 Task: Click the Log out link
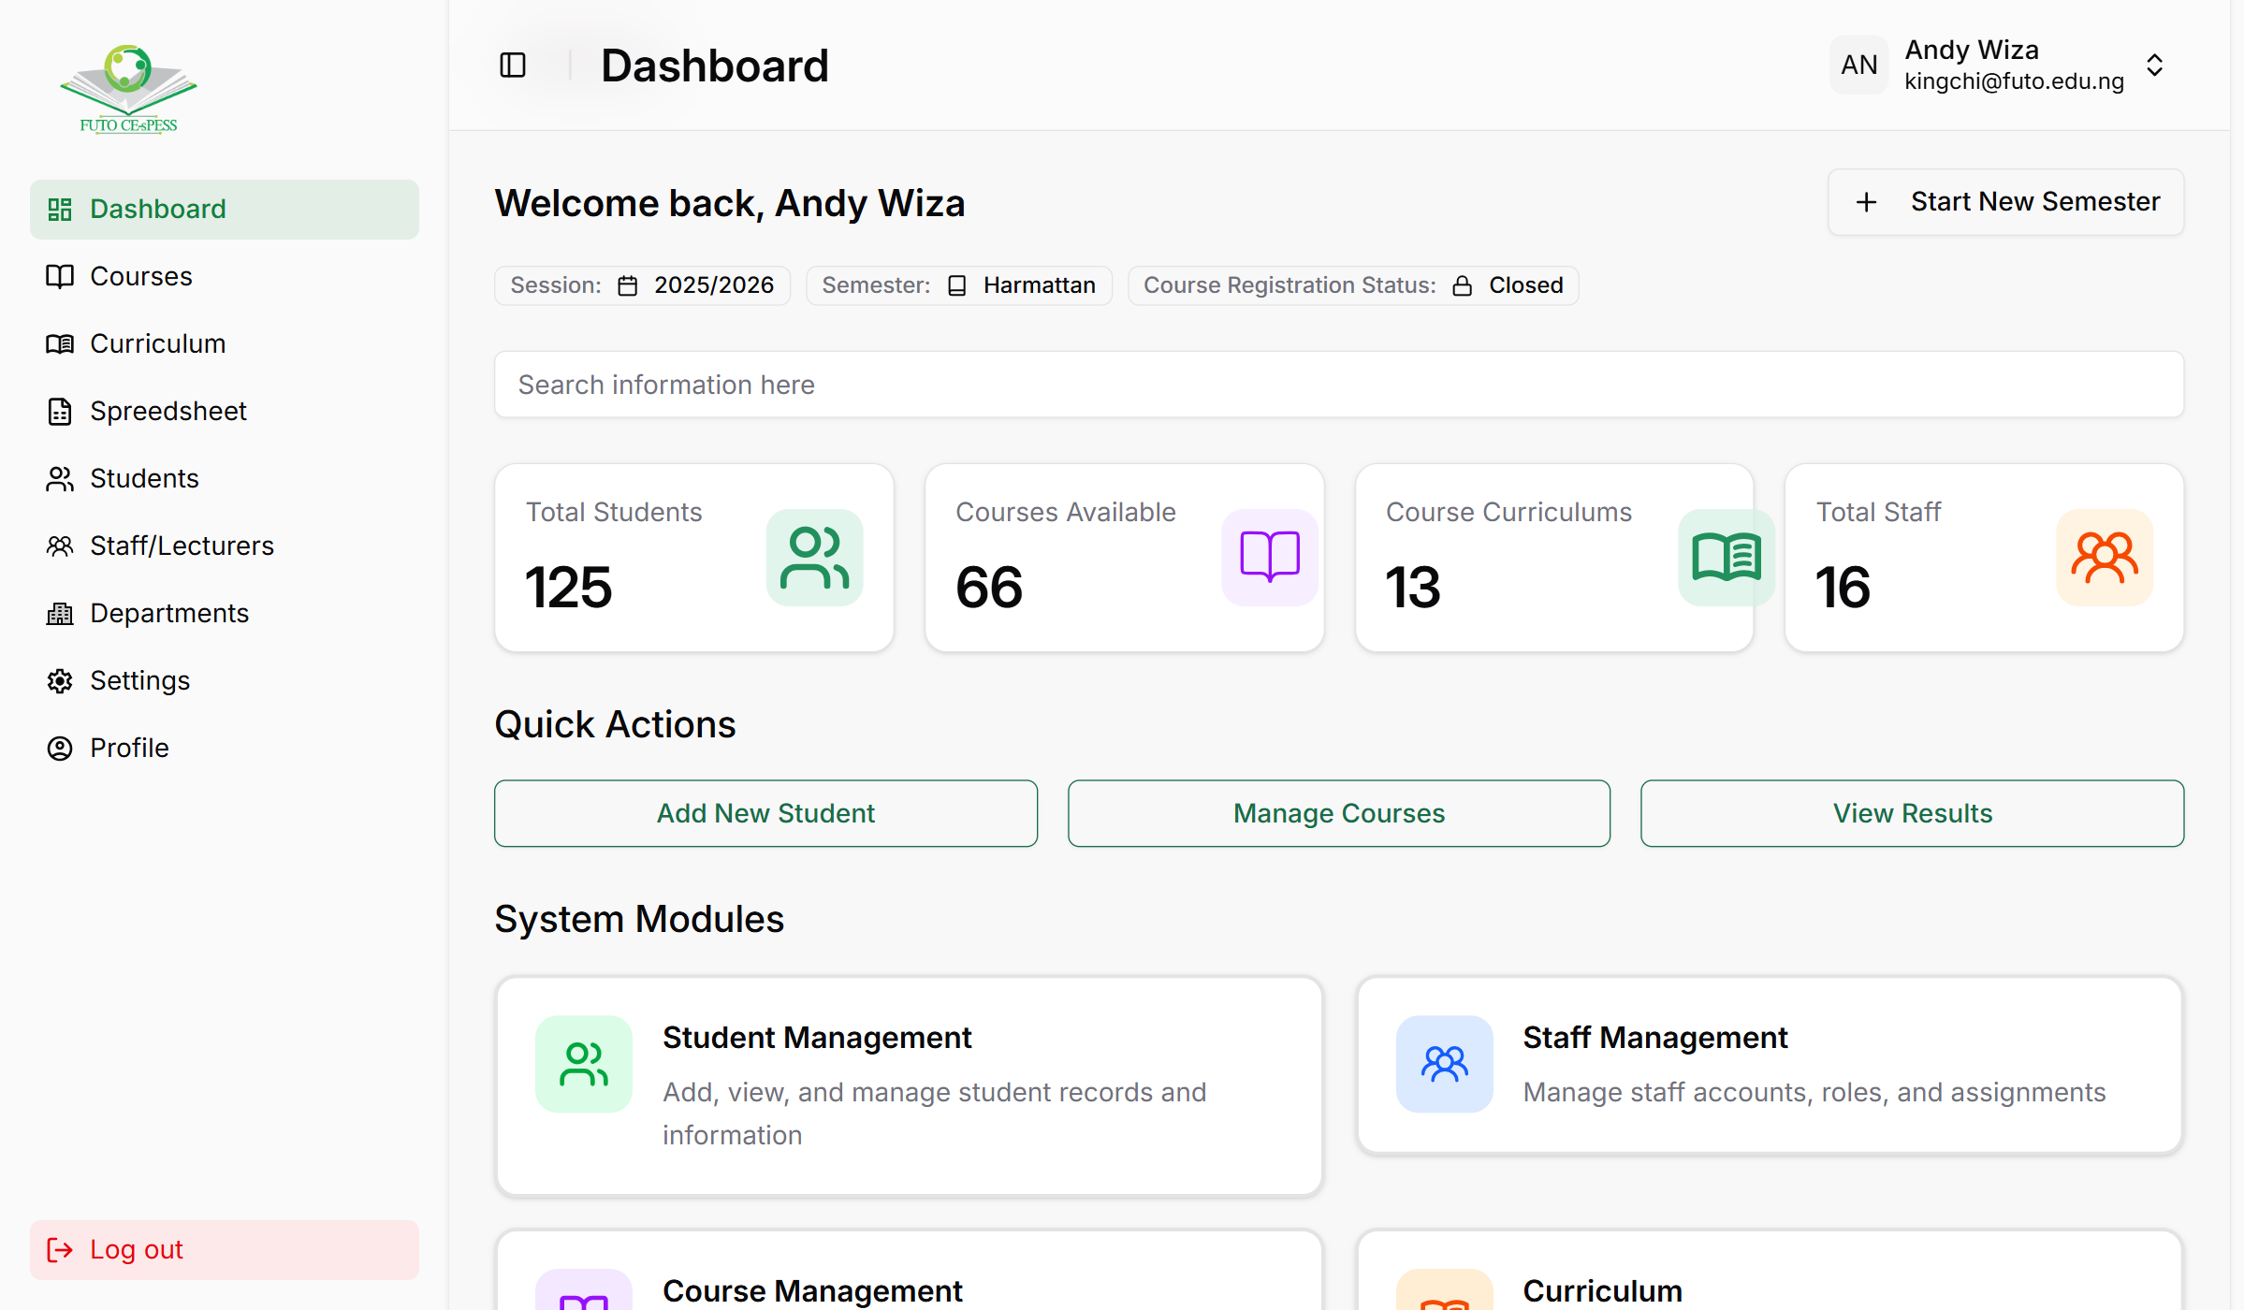coord(136,1249)
